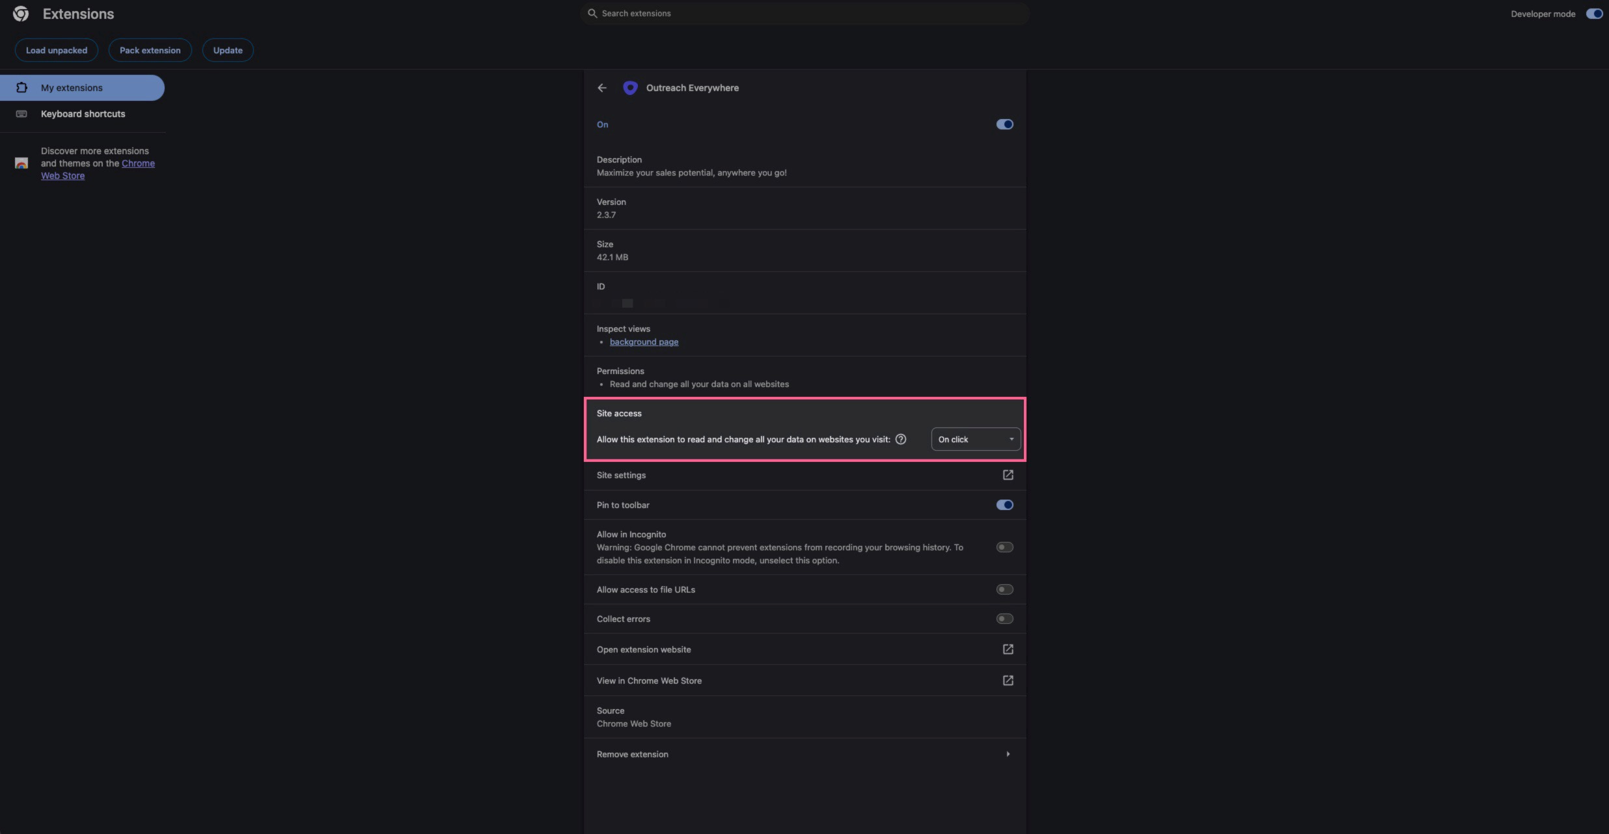
Task: Click the Chrome logo beside Extensions title
Action: click(21, 14)
